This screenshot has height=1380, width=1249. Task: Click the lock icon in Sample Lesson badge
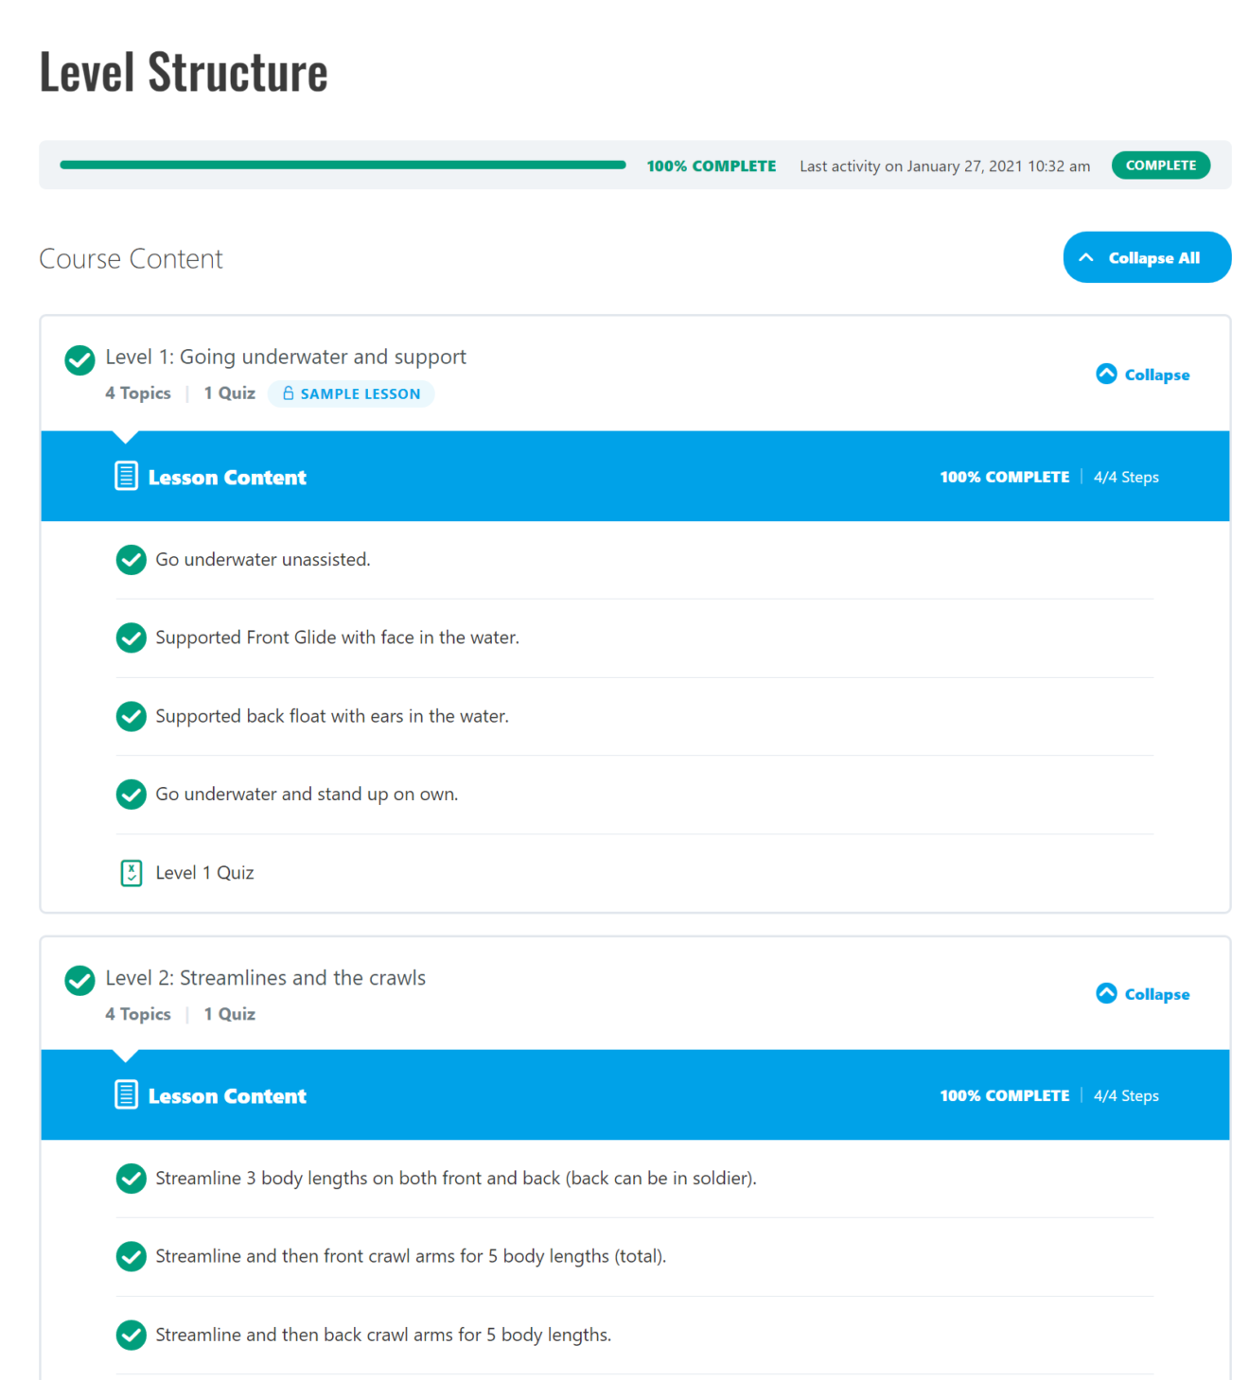pos(289,393)
